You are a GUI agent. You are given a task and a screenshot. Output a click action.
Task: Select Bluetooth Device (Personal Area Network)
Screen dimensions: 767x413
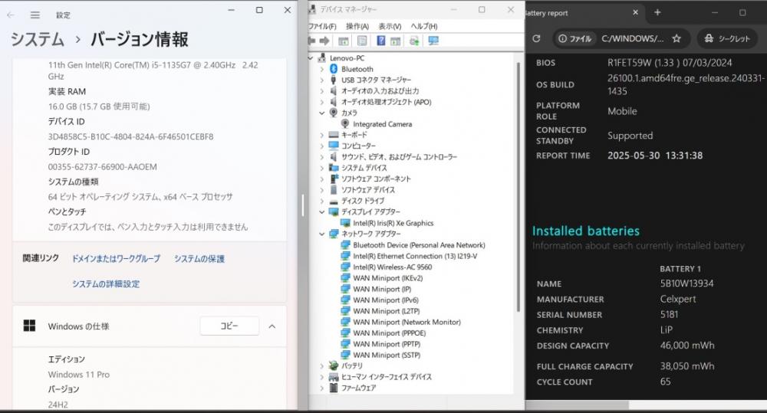pos(419,245)
